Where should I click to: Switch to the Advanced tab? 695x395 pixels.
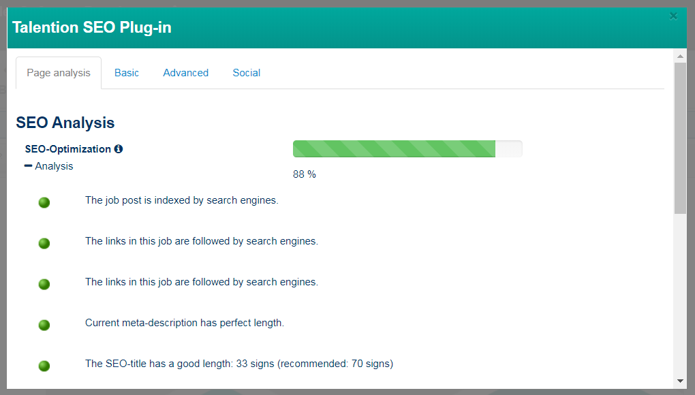(x=186, y=73)
